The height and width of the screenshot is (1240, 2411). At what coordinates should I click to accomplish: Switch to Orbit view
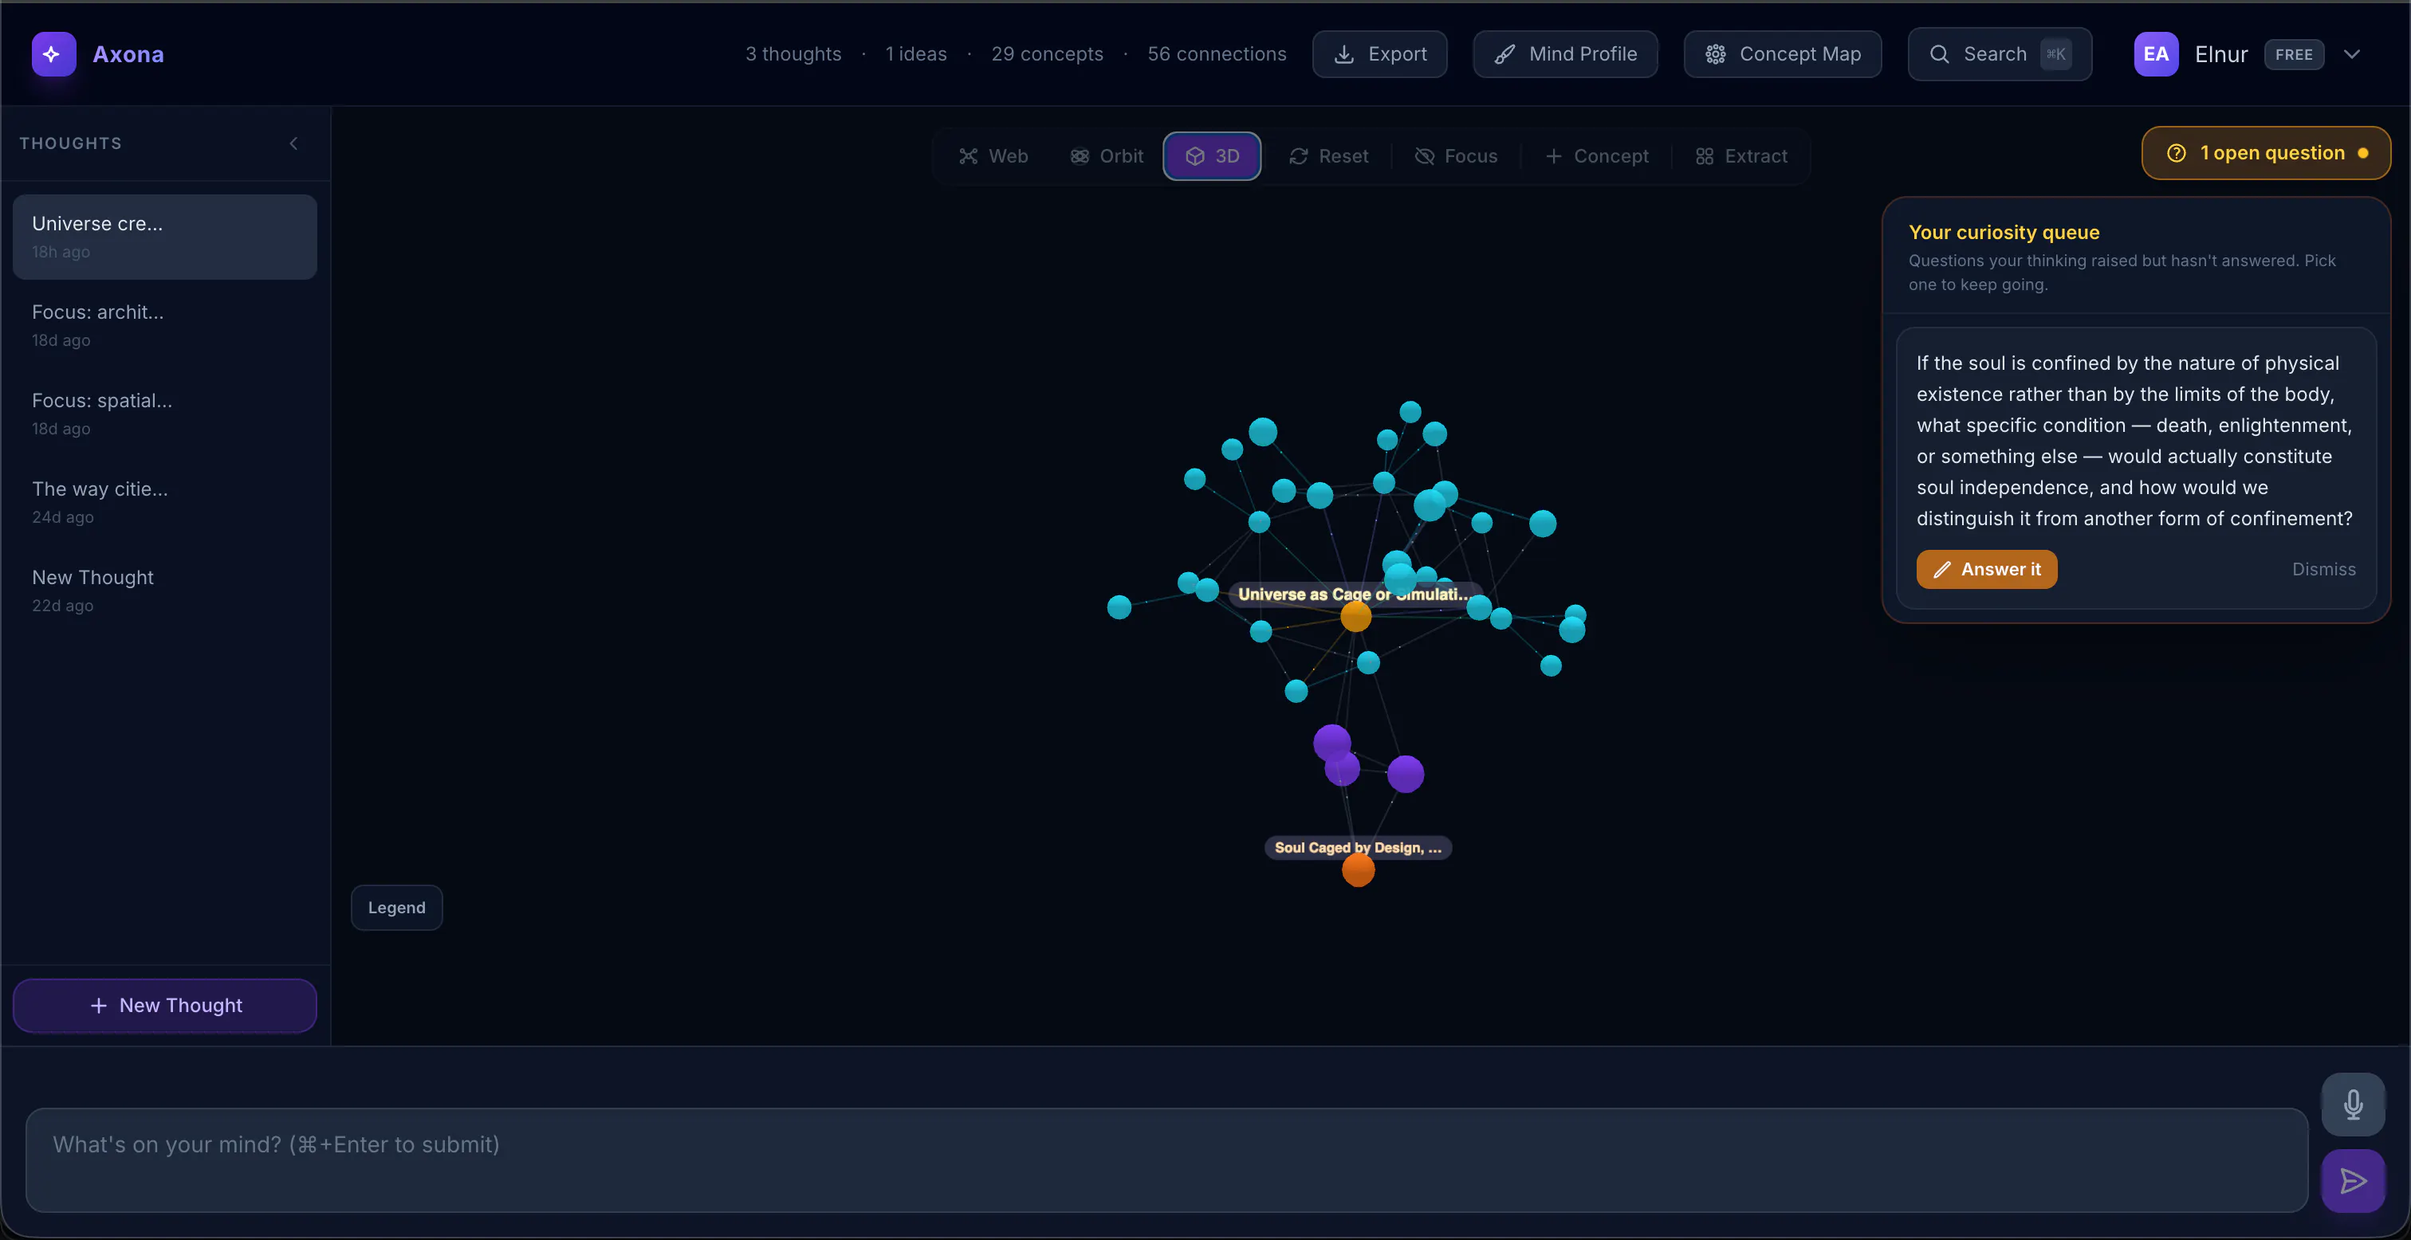[1107, 156]
